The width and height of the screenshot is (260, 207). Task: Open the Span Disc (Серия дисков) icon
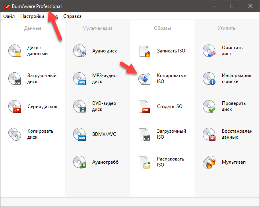[15, 106]
